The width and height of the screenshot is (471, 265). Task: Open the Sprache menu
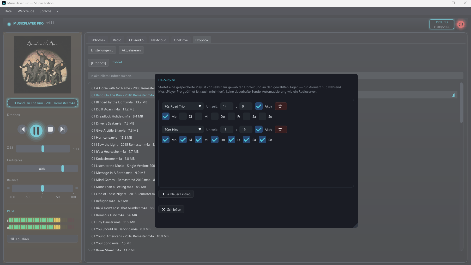tap(45, 11)
